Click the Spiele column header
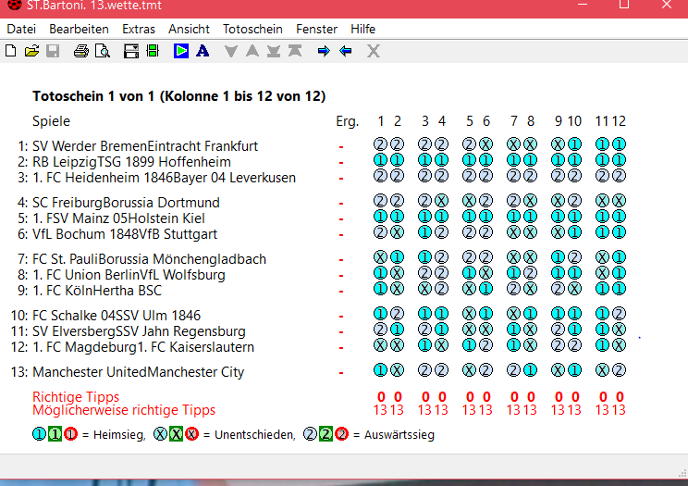The height and width of the screenshot is (486, 688). 52,121
